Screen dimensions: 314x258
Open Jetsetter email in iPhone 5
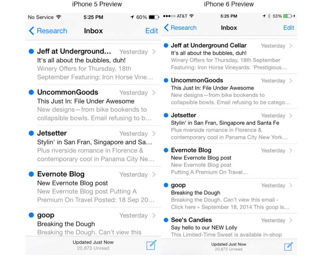point(93,146)
